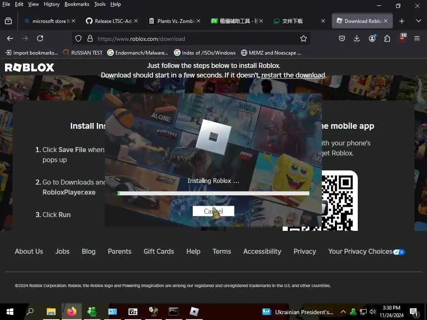Close the Download Roblox tab
Image resolution: width=427 pixels, height=320 pixels.
point(386,21)
